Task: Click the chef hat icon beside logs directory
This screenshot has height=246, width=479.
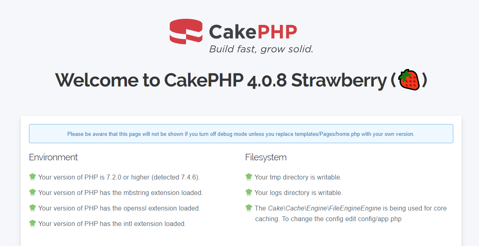Action: tap(249, 193)
